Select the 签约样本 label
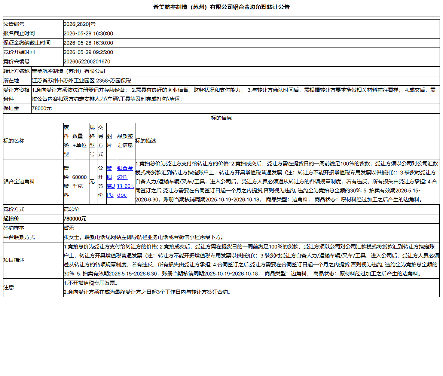The height and width of the screenshot is (376, 443). 14,228
